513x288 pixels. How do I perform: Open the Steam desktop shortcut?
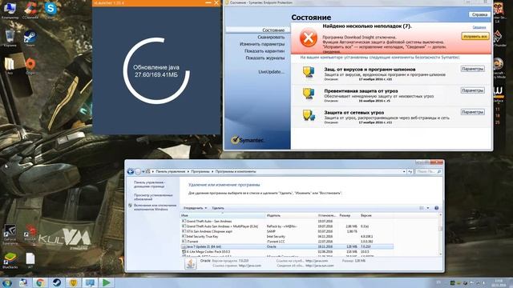point(30,38)
